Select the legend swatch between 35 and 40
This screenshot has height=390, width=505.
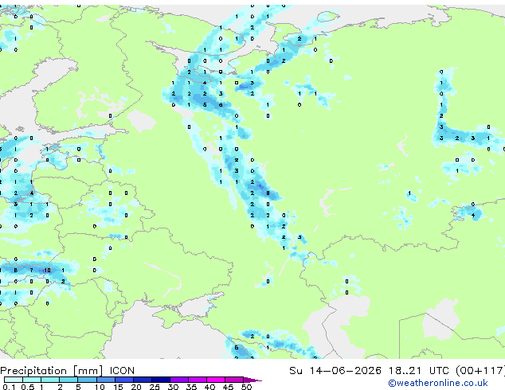coord(198,380)
